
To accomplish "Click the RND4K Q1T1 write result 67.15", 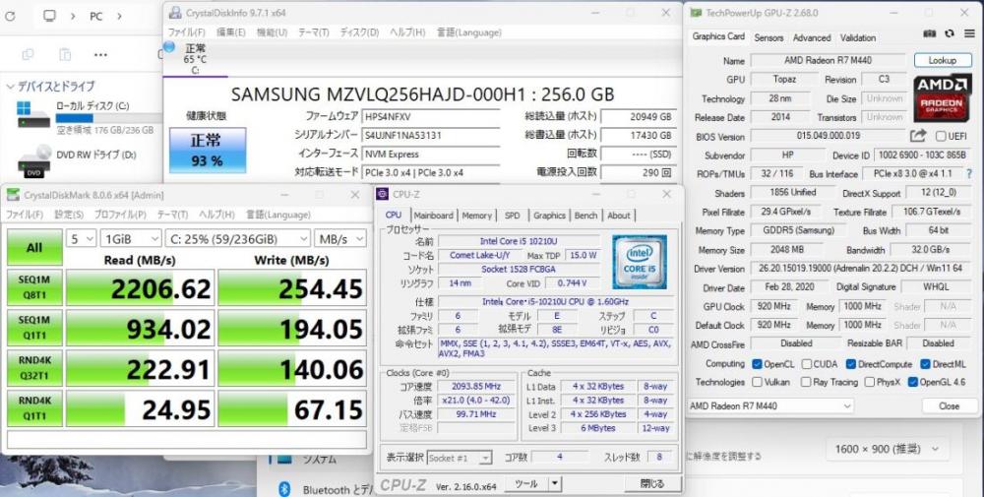I will pos(292,408).
